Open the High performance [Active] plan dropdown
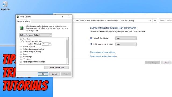 (35, 35)
